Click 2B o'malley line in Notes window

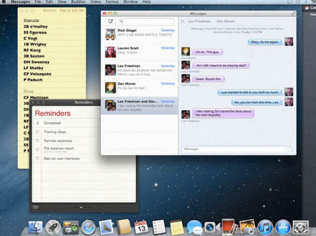(x=36, y=26)
